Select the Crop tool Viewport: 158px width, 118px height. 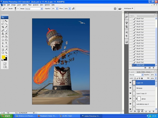(3, 27)
